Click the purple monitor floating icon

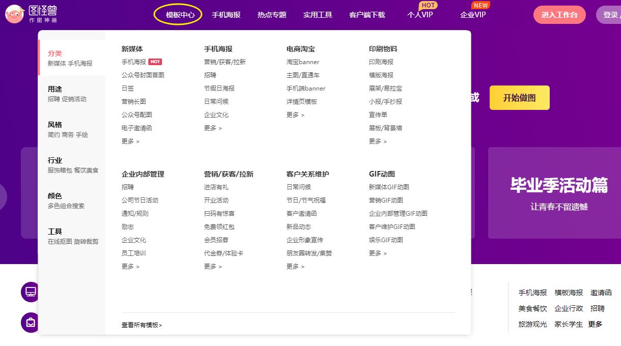[x=30, y=292]
